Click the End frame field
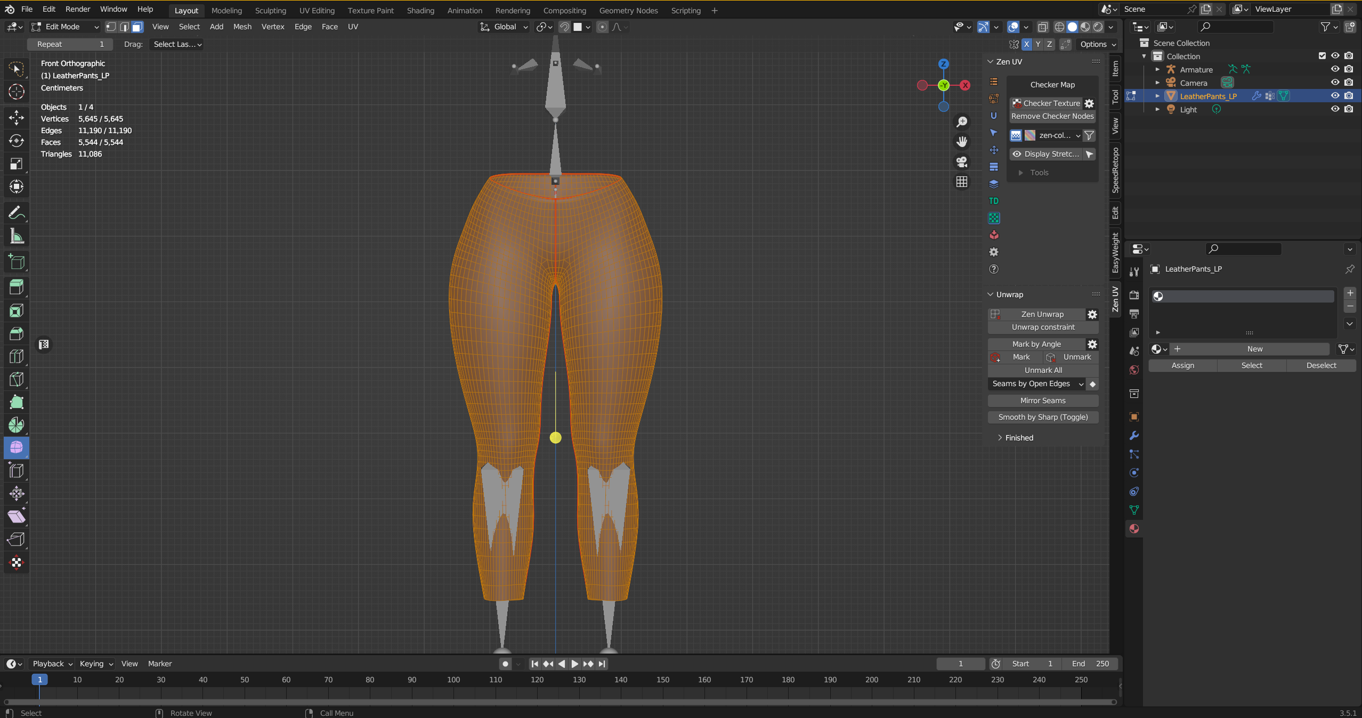Screen dimensions: 1362x718 coord(1090,664)
